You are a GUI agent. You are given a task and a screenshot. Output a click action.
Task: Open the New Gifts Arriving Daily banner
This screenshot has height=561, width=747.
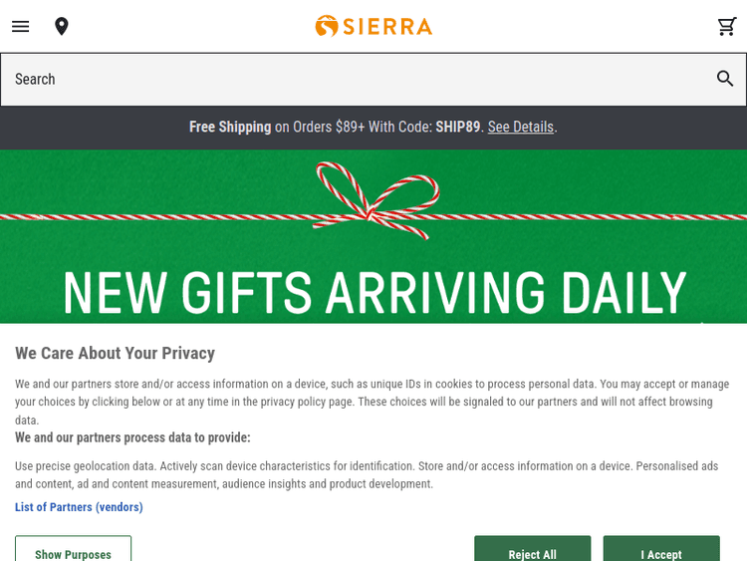point(373,292)
